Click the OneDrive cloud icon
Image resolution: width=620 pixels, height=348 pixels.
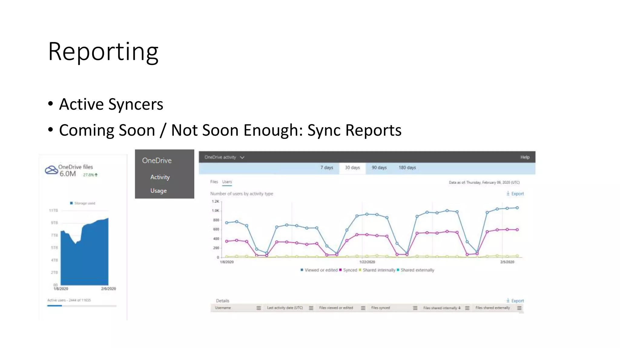click(51, 170)
